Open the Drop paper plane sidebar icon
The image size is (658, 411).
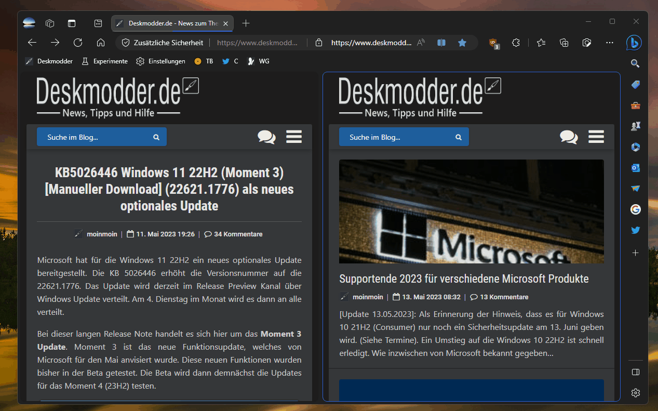(635, 189)
